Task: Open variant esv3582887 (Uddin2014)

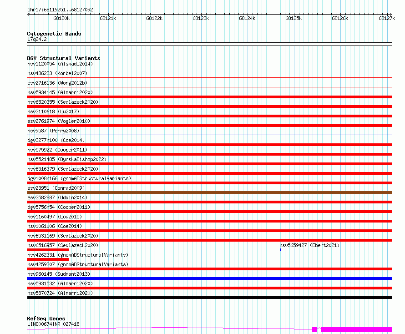Action: pos(57,197)
